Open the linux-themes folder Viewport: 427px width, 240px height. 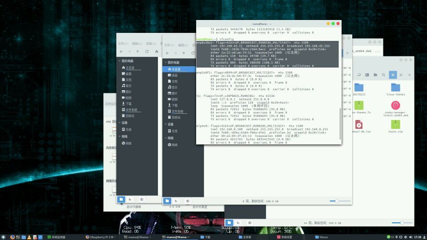click(395, 89)
